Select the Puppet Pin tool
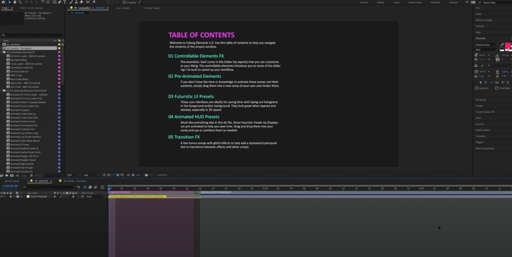512x257 pixels. (x=93, y=2)
